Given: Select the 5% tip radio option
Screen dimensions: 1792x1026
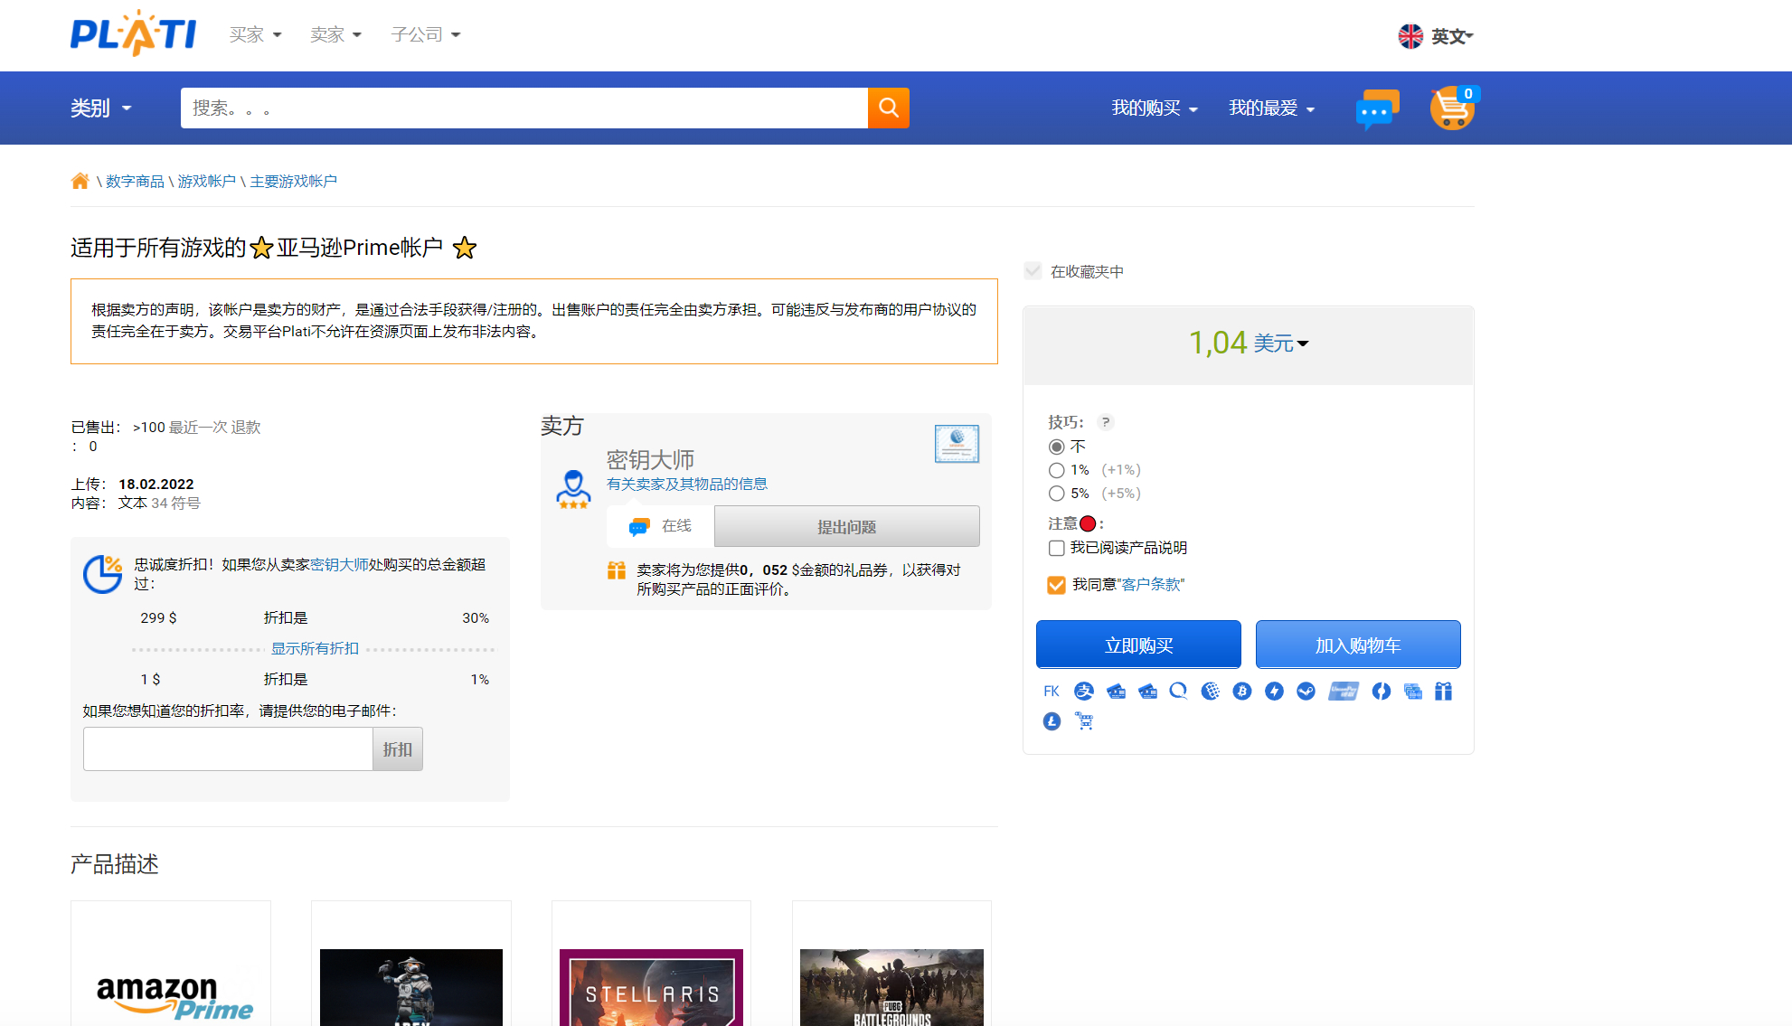Looking at the screenshot, I should tap(1056, 494).
